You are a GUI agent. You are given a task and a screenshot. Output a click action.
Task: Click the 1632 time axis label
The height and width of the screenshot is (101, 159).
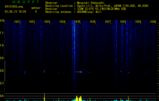point(32,22)
